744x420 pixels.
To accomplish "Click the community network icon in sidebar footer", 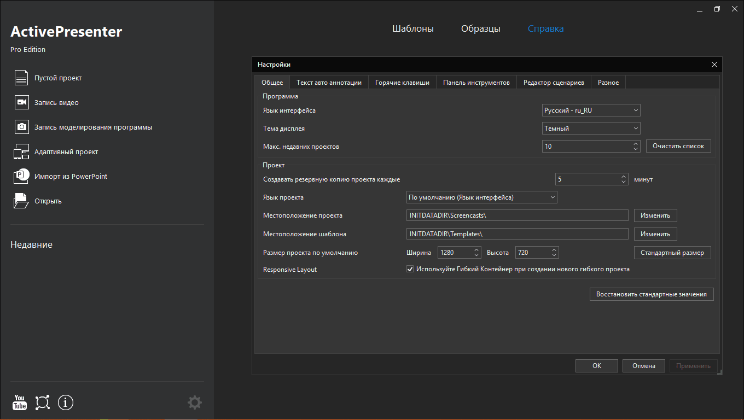I will click(42, 402).
